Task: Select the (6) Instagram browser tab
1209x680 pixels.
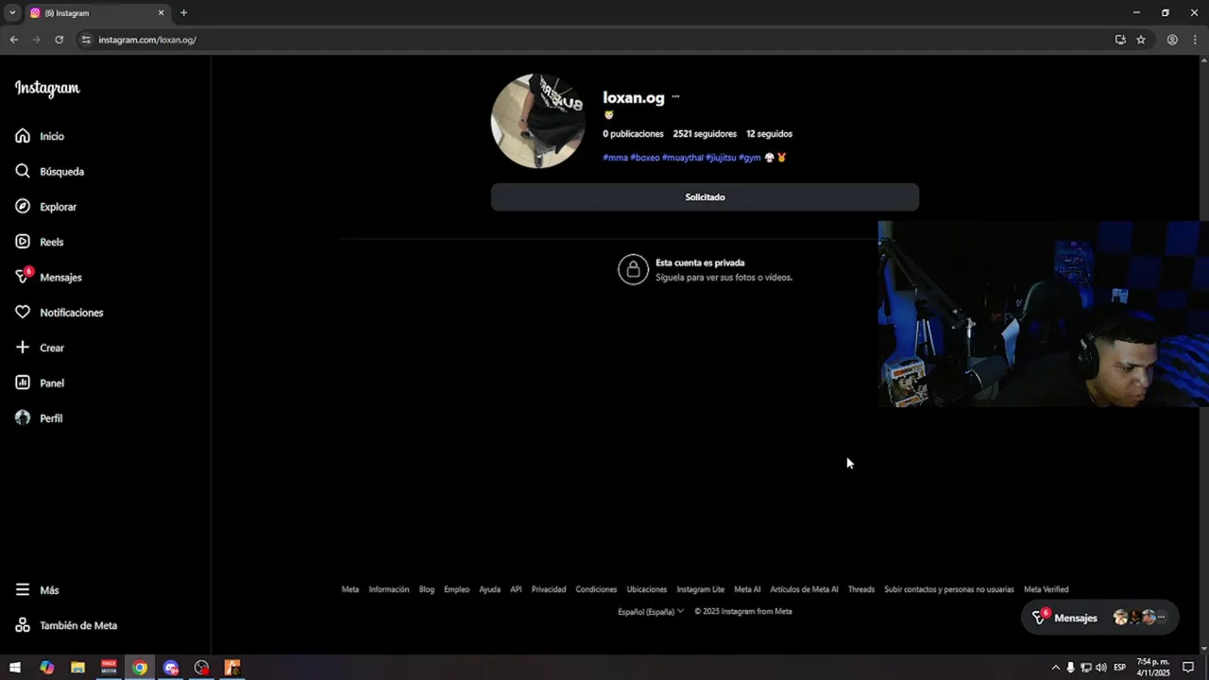Action: click(97, 13)
